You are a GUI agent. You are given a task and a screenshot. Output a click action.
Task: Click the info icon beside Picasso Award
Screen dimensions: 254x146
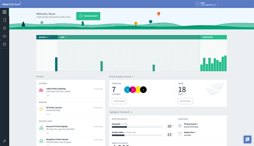point(198,124)
